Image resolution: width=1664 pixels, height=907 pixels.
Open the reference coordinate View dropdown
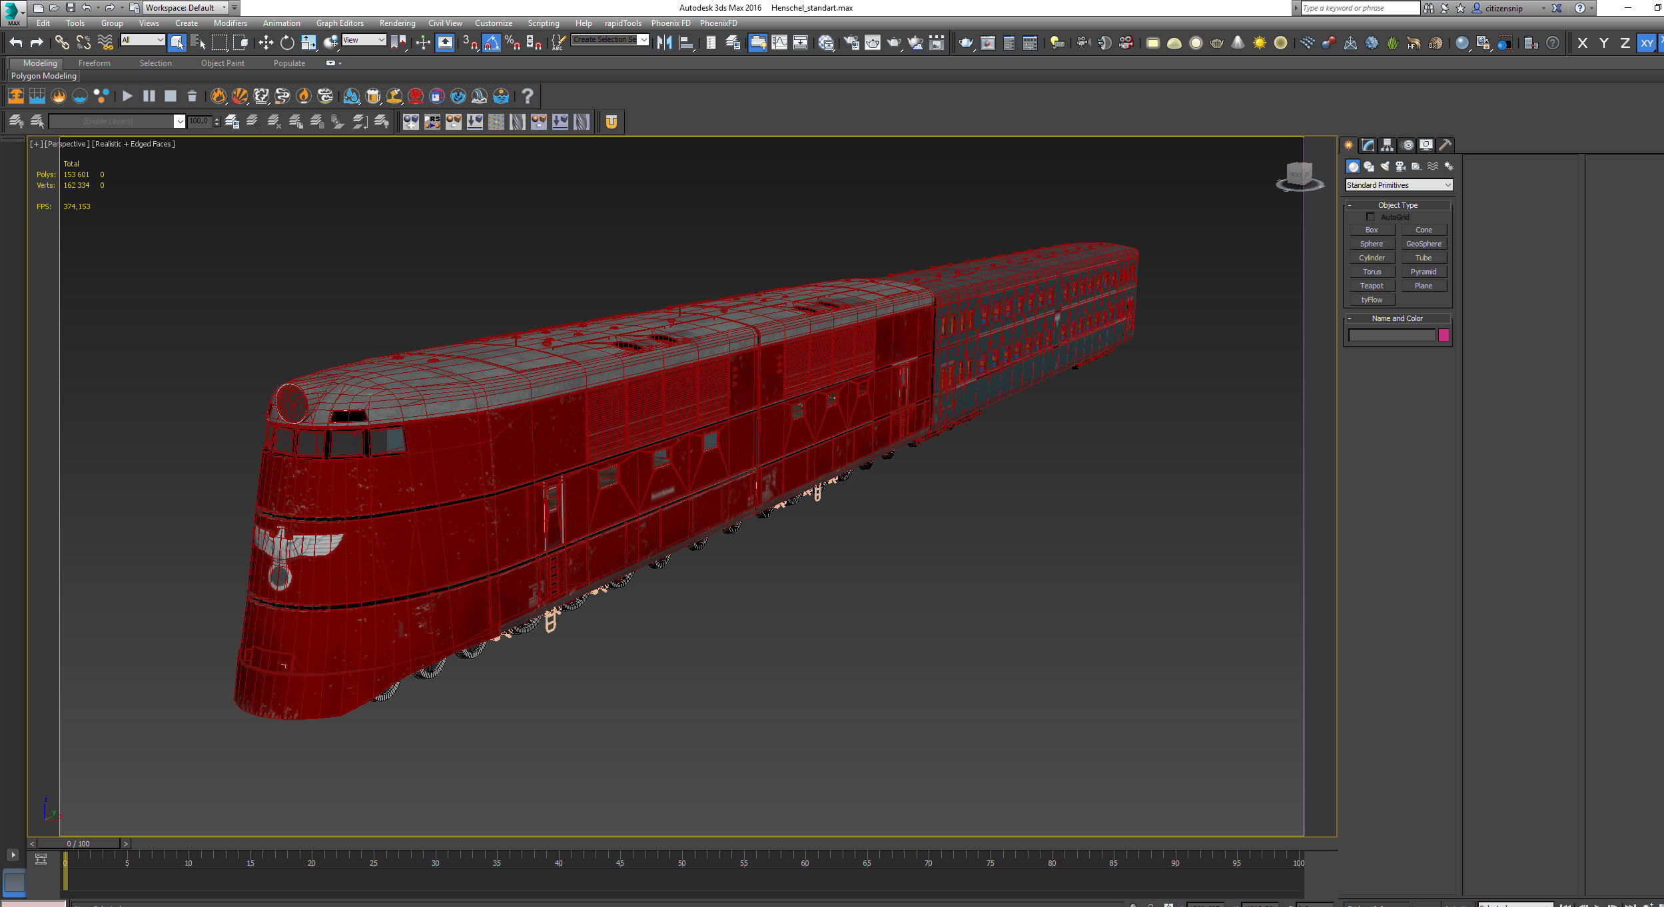pyautogui.click(x=364, y=40)
